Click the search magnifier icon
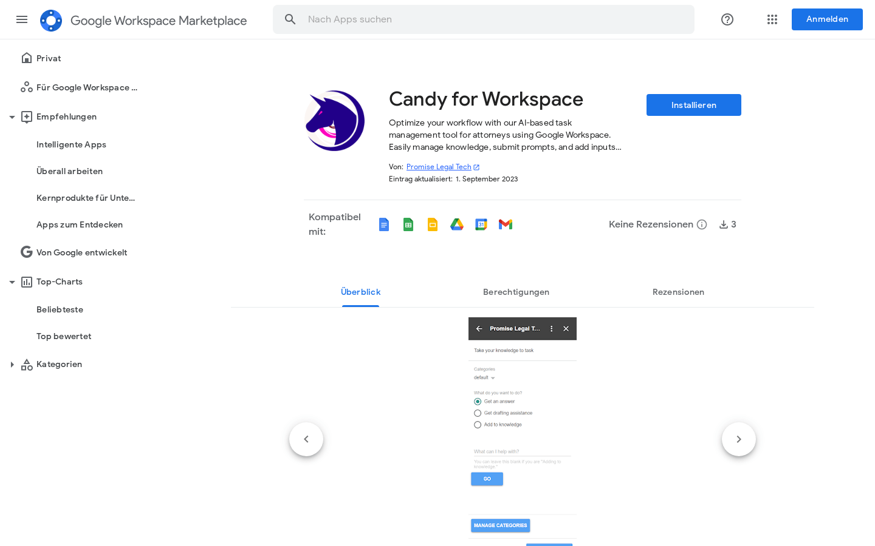The width and height of the screenshot is (875, 546). point(290,19)
